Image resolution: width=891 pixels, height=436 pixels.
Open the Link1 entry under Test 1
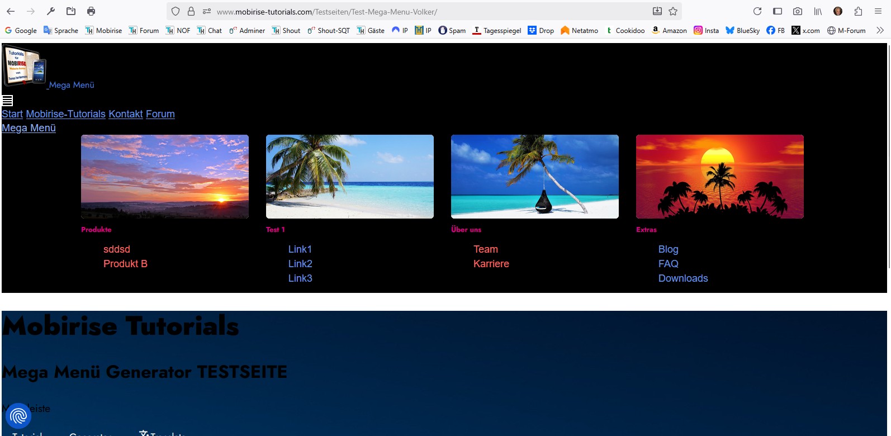300,249
